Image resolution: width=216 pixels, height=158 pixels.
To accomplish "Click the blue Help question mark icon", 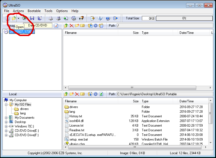I will click(x=108, y=18).
